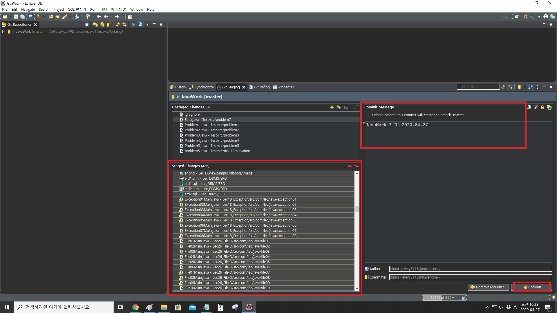Open the Git Staging view menu (three dots)
The width and height of the screenshot is (557, 313).
[x=538, y=87]
